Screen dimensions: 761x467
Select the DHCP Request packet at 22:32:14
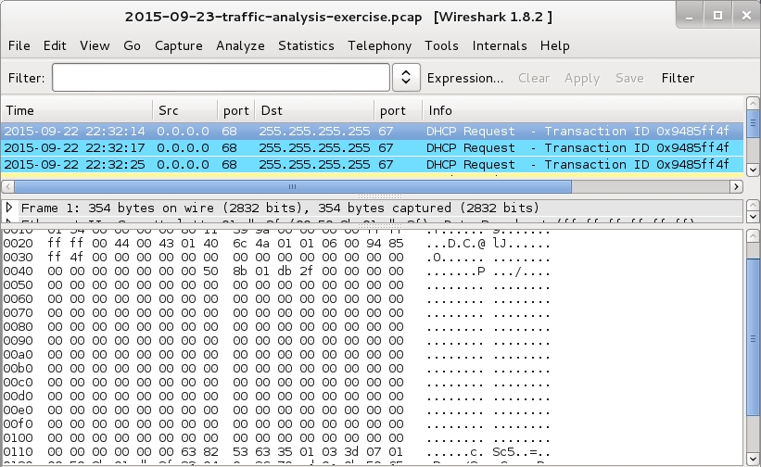click(x=372, y=132)
